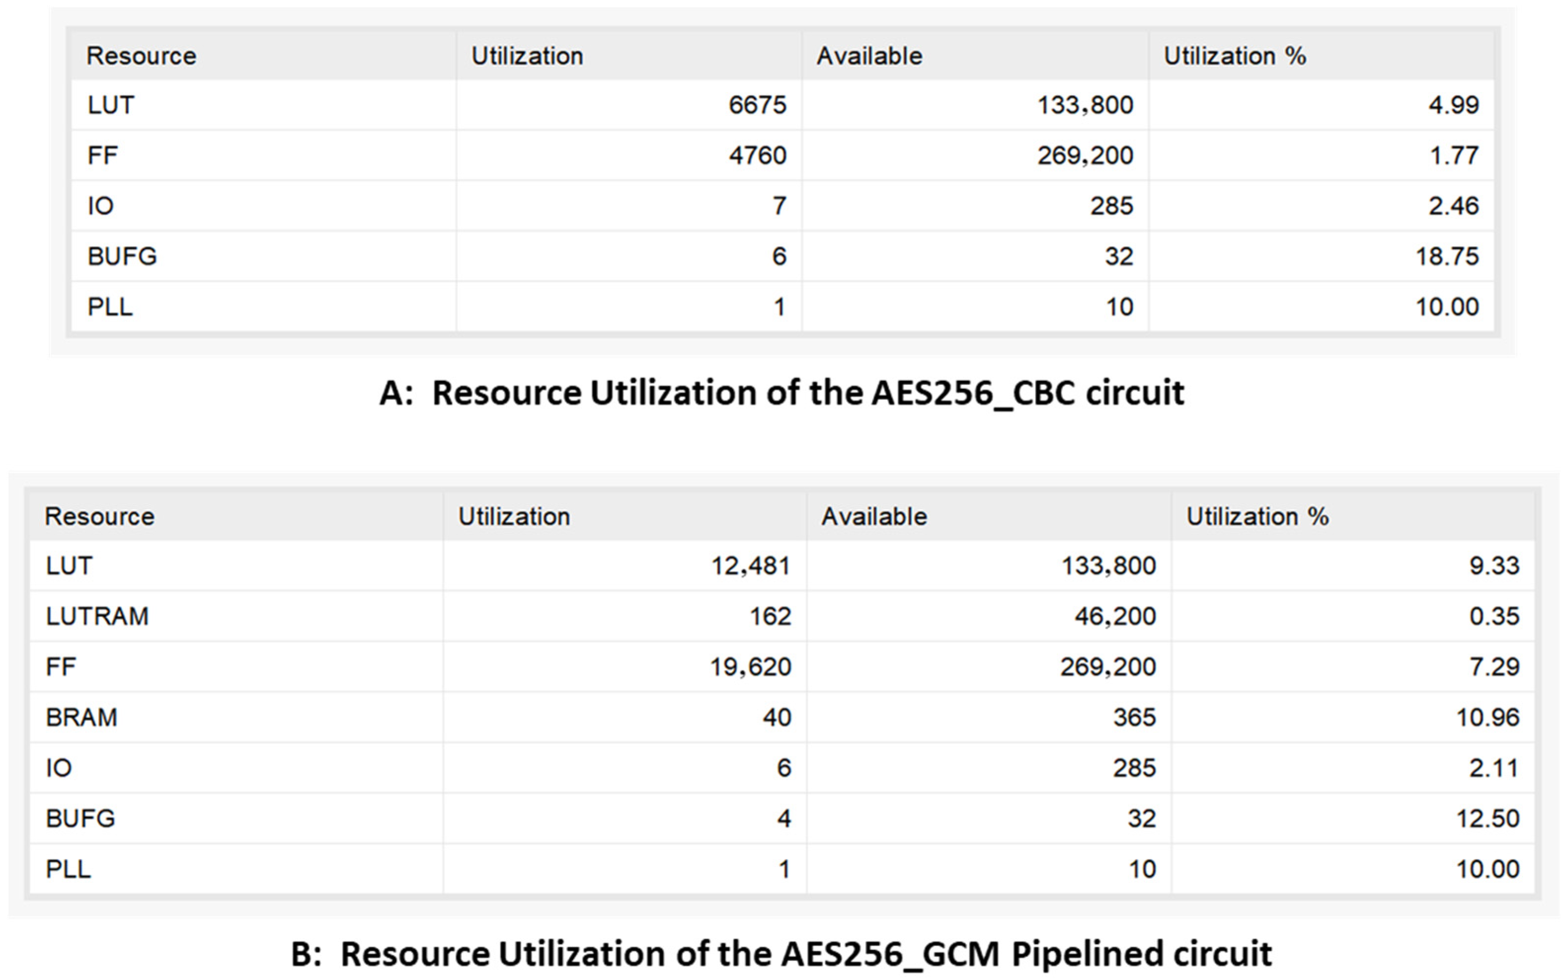The image size is (1567, 980).
Task: Click the Utilization column header in table A
Action: pyautogui.click(x=527, y=56)
